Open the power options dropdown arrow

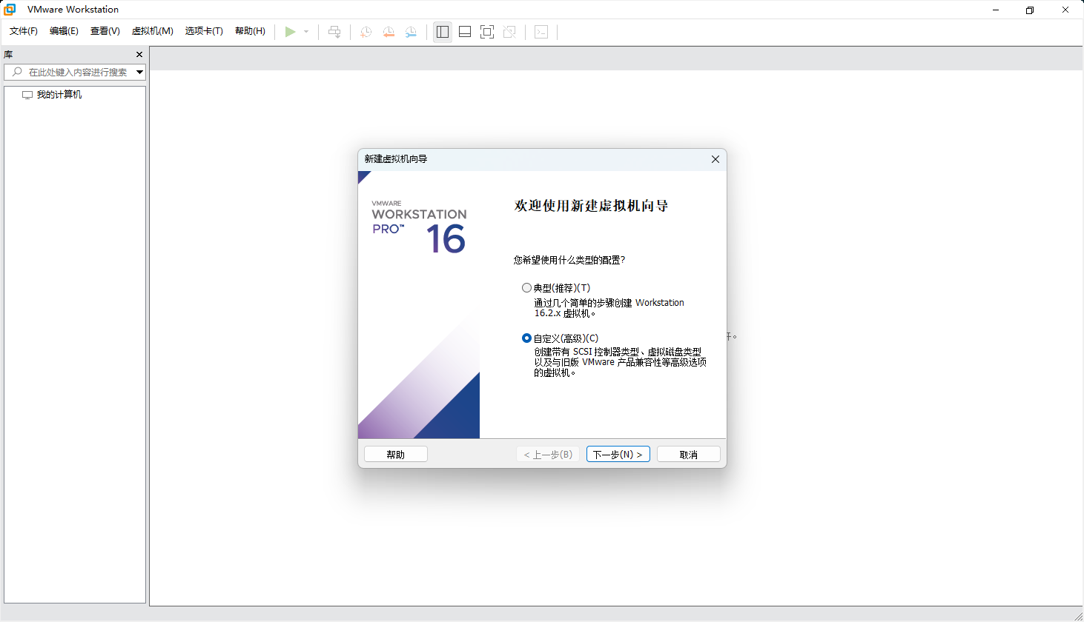[x=306, y=32]
